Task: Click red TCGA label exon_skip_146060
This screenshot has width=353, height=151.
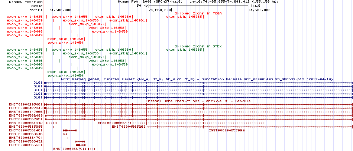Action: click(113, 17)
